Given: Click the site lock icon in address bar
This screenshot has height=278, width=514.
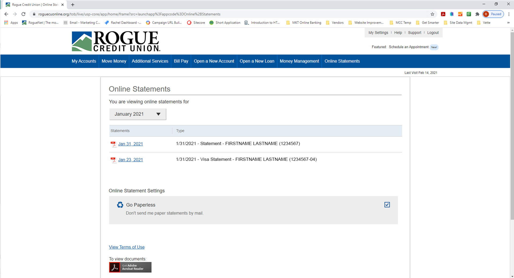Looking at the screenshot, I should [x=34, y=14].
